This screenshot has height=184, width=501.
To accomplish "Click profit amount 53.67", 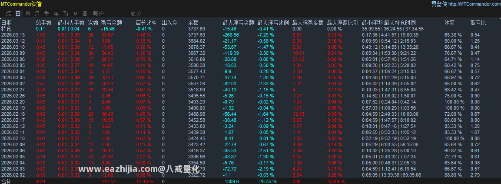I will tap(107, 34).
